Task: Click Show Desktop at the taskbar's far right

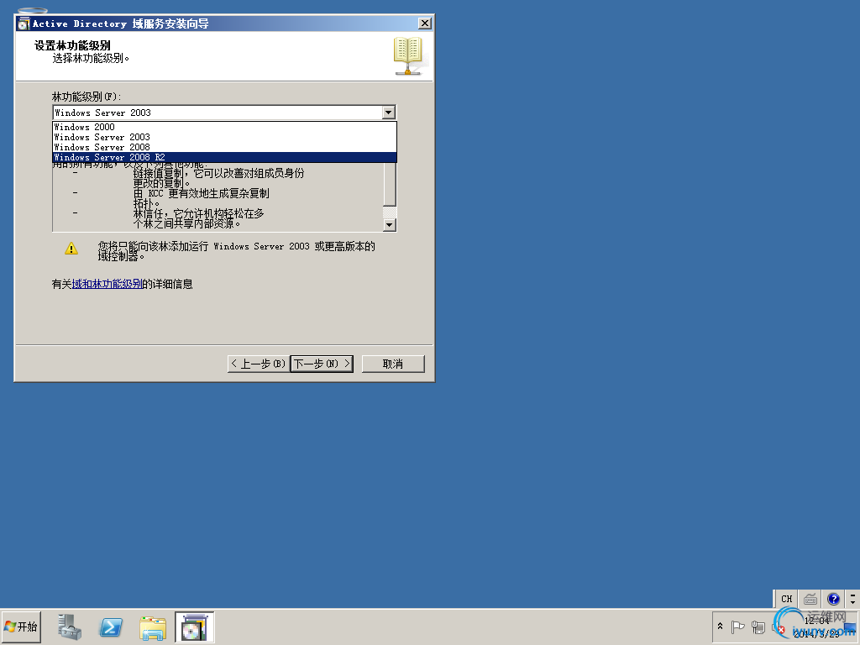Action: tap(854, 628)
